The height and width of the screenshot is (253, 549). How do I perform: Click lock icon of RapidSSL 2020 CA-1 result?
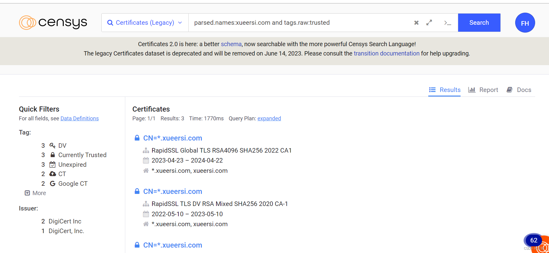point(137,191)
